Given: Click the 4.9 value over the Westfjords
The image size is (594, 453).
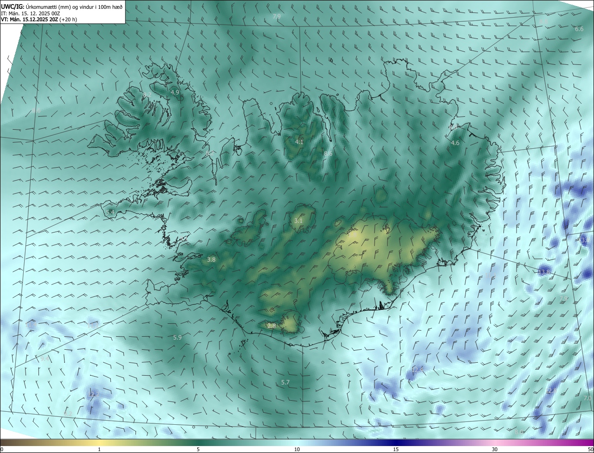Looking at the screenshot, I should tap(175, 93).
